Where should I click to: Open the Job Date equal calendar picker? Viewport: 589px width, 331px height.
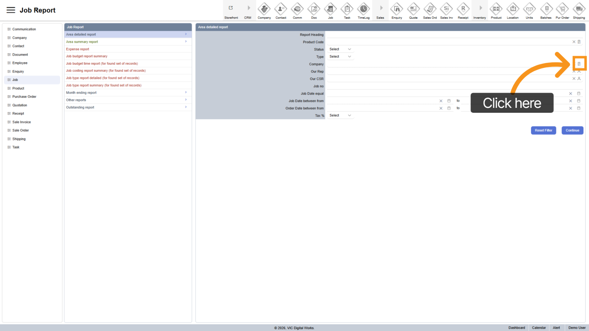point(578,94)
